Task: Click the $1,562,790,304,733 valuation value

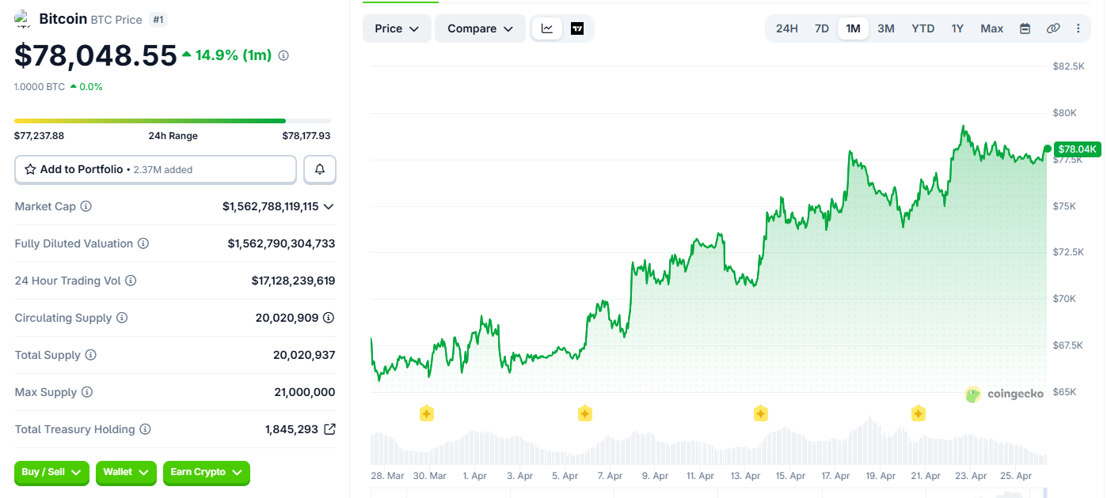Action: click(x=281, y=243)
